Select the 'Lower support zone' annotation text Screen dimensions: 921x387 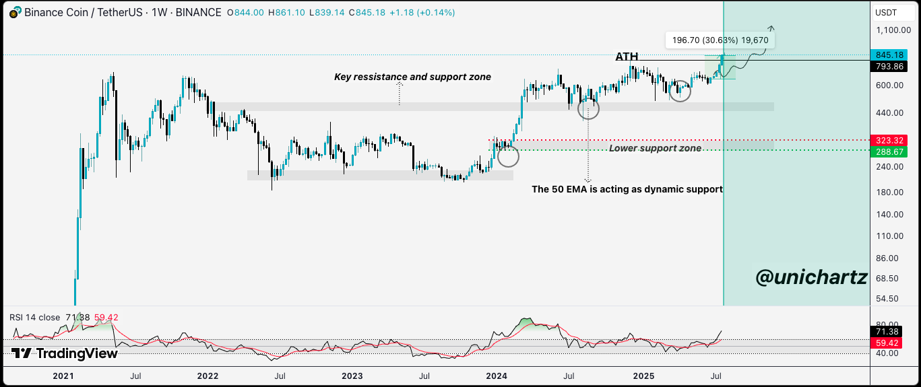tap(655, 148)
